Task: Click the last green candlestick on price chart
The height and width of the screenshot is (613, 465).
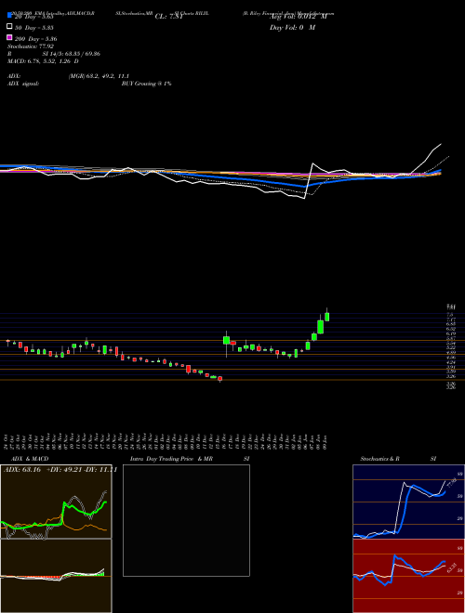Action: click(326, 317)
